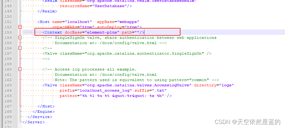
Task: Click line number 151 in the margin
Action: (8, 22)
